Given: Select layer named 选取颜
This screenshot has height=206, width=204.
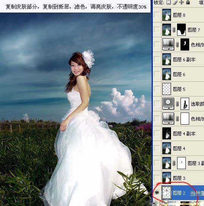Looking at the screenshot, I should pos(197,104).
